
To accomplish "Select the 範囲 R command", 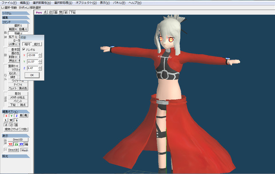I will tap(13, 29).
